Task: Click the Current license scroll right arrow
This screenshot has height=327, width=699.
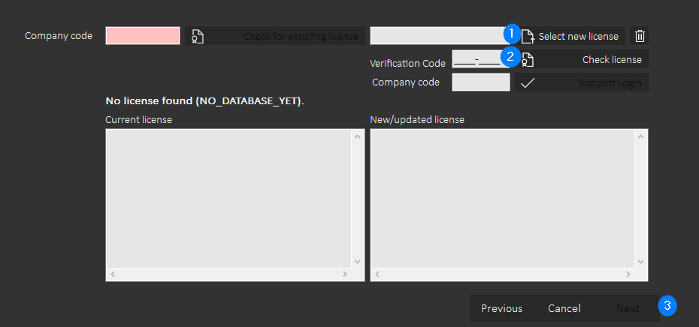Action: click(x=344, y=274)
